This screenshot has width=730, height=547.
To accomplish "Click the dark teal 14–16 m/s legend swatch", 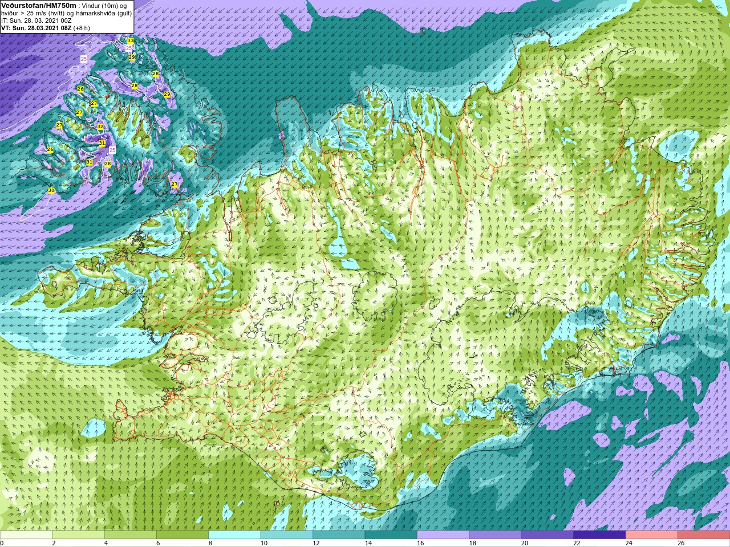I will [391, 535].
